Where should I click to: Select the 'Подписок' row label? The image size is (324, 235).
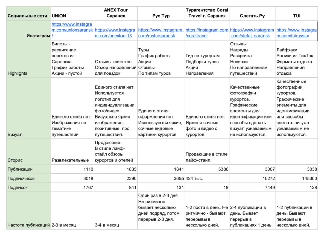pos(29,187)
